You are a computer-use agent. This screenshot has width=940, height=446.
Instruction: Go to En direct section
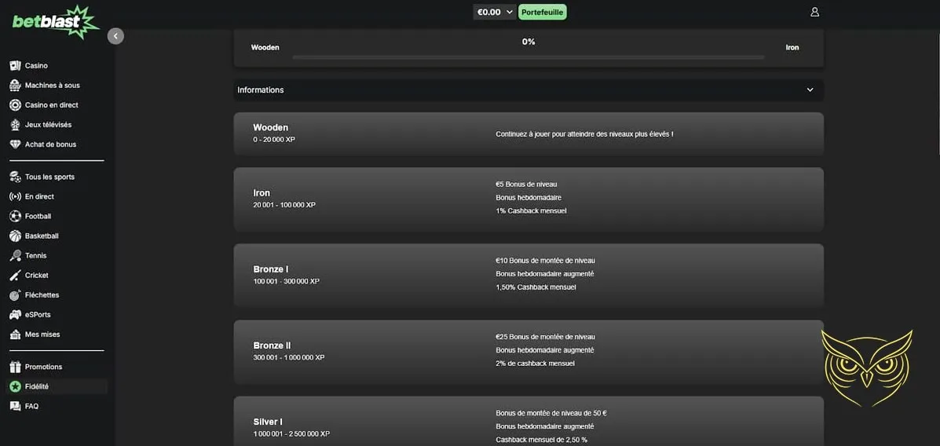(x=39, y=196)
